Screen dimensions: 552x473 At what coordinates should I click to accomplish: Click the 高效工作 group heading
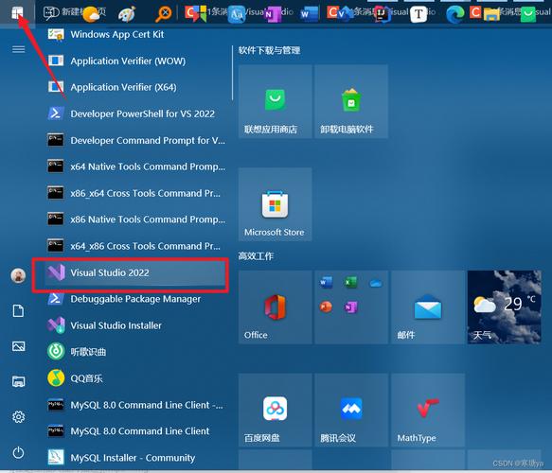(256, 256)
